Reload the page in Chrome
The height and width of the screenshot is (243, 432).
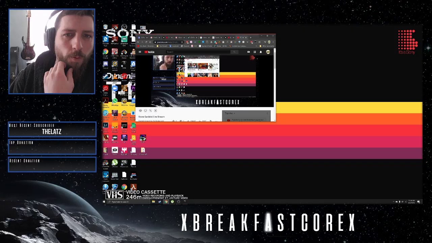(146, 42)
